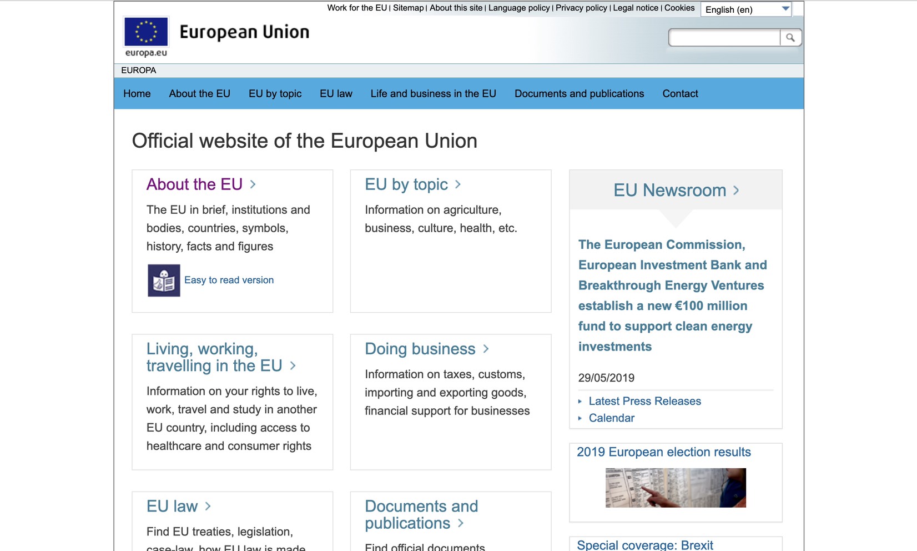Viewport: 917px width, 551px height.
Task: Click chevron beside EU Newsroom heading
Action: pyautogui.click(x=736, y=191)
